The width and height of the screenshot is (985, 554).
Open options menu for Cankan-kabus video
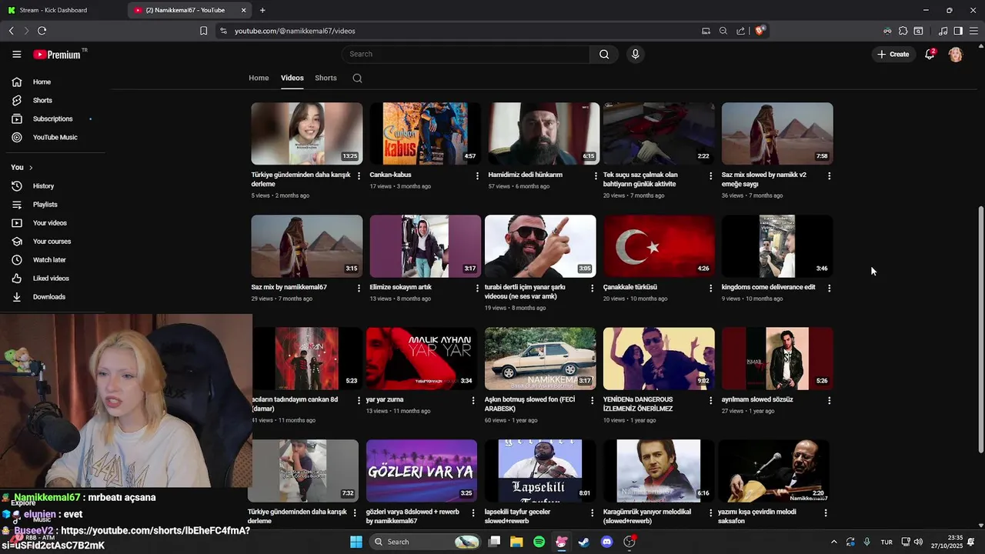coord(477,175)
